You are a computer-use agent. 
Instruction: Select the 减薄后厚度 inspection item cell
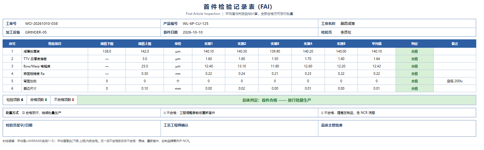tap(55, 51)
